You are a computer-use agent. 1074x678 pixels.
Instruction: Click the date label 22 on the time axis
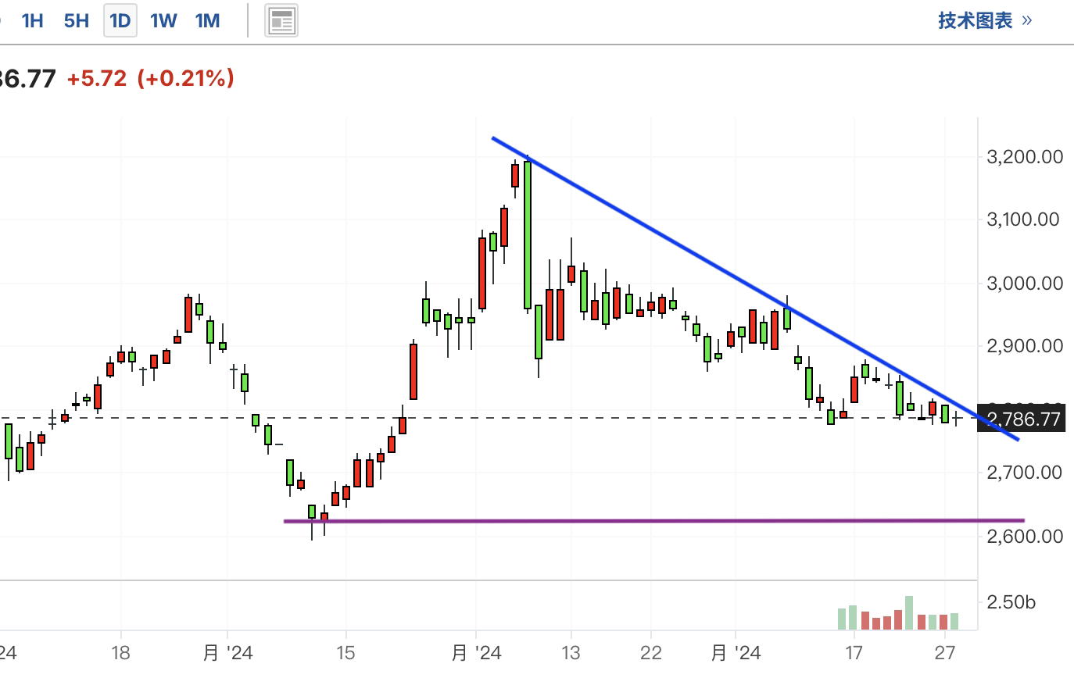[651, 653]
